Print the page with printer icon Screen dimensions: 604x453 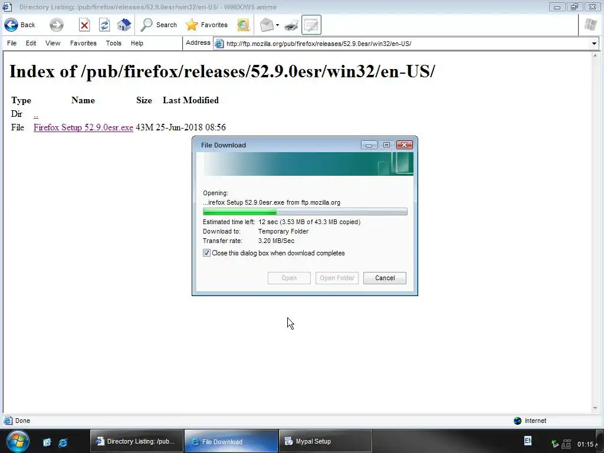click(291, 25)
